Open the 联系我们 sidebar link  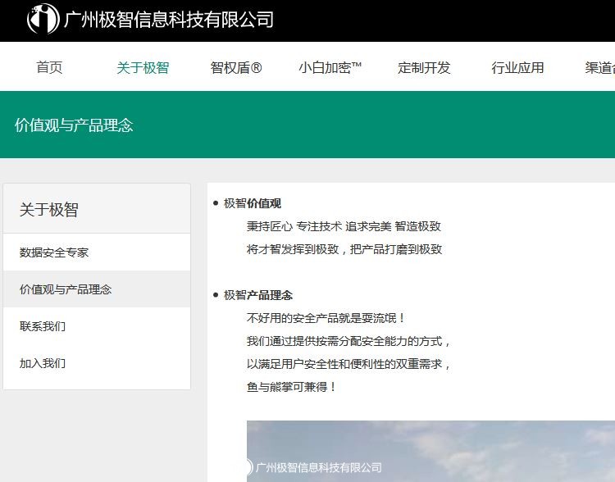point(43,326)
